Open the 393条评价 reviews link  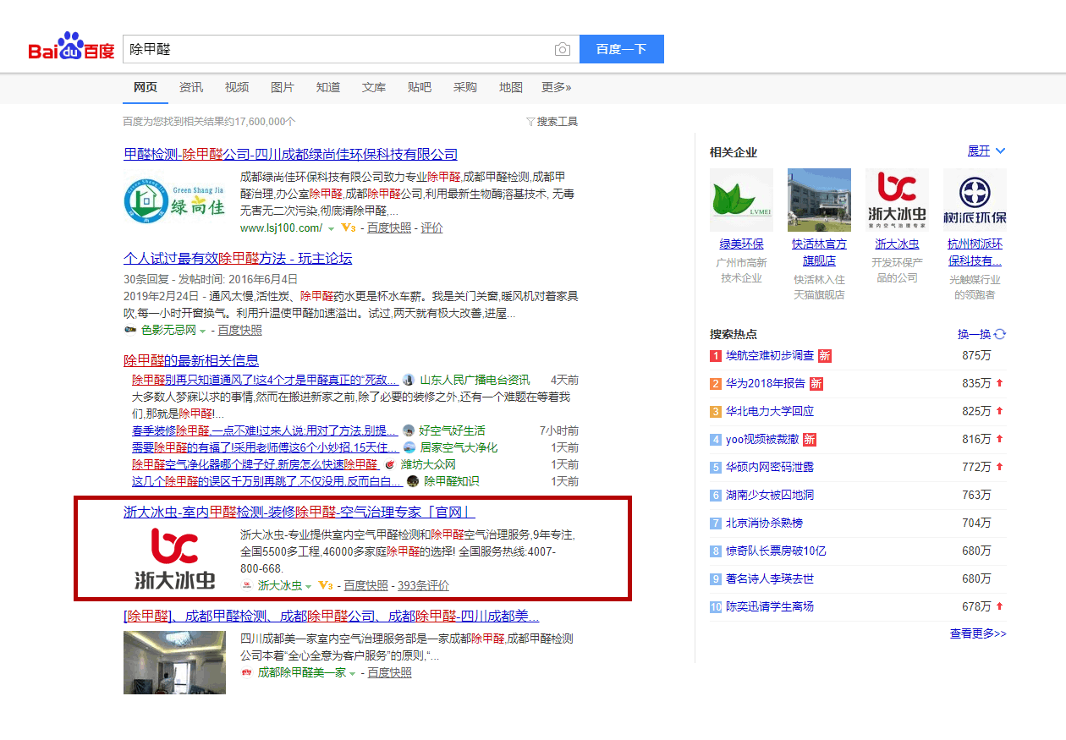(x=423, y=585)
